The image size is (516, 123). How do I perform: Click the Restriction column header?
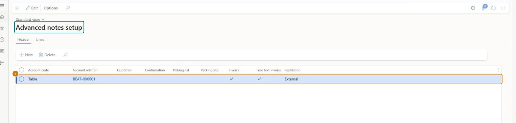pyautogui.click(x=292, y=70)
